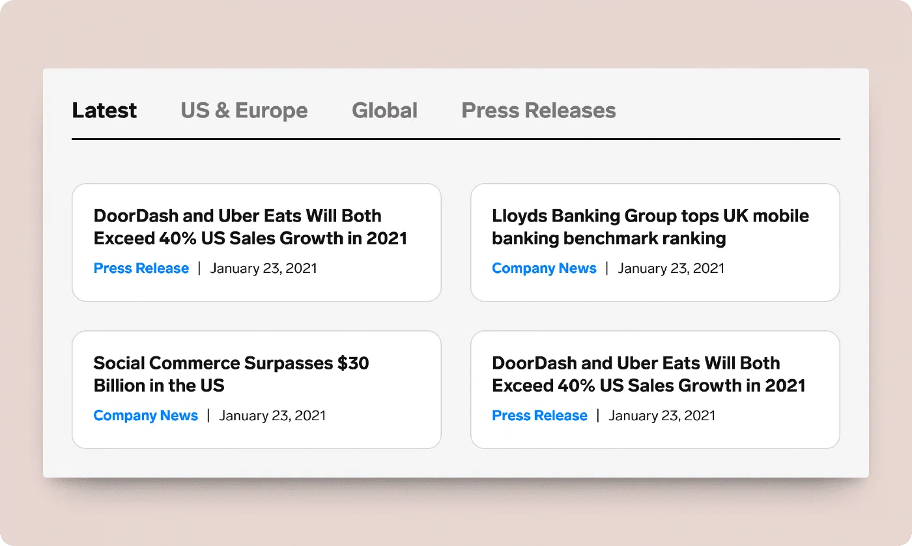Screen dimensions: 912x546
Task: Click the date under the Lloyds Banking headline
Action: tap(671, 268)
